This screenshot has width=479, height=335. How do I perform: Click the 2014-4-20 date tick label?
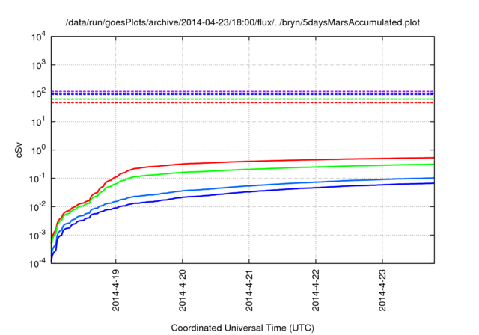pos(183,290)
